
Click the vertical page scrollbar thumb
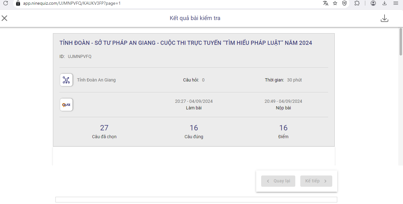point(400,42)
